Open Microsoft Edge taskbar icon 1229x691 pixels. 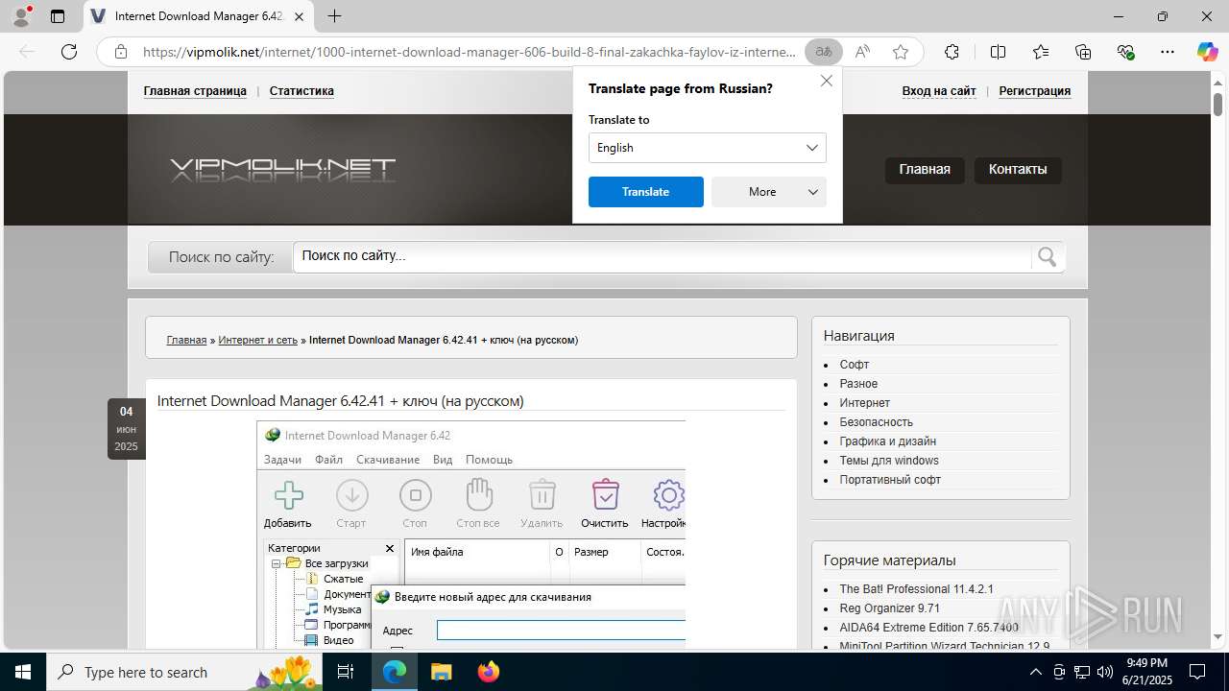[x=395, y=672]
